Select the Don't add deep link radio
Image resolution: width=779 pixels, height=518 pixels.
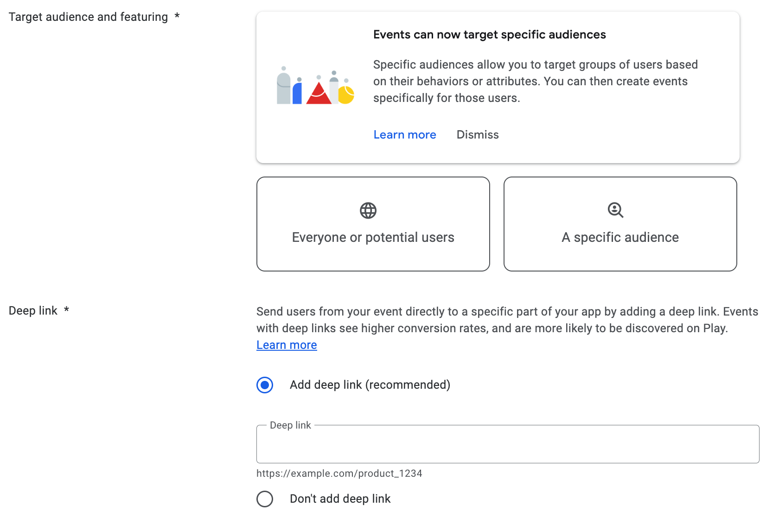(x=265, y=499)
